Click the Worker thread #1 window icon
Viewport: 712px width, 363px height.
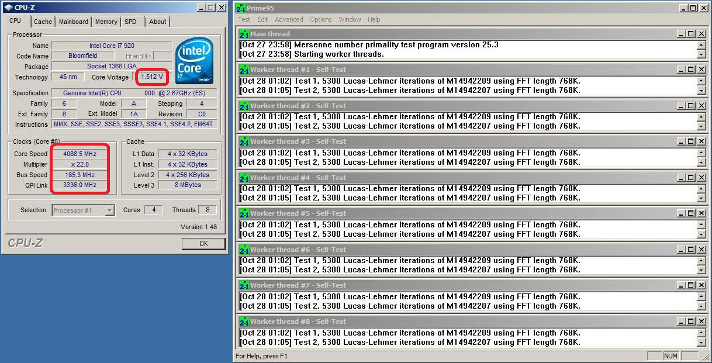(244, 70)
